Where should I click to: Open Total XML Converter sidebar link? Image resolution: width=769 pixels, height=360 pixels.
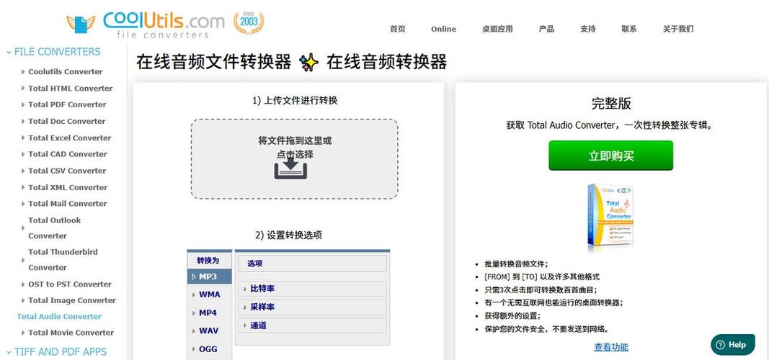[68, 187]
